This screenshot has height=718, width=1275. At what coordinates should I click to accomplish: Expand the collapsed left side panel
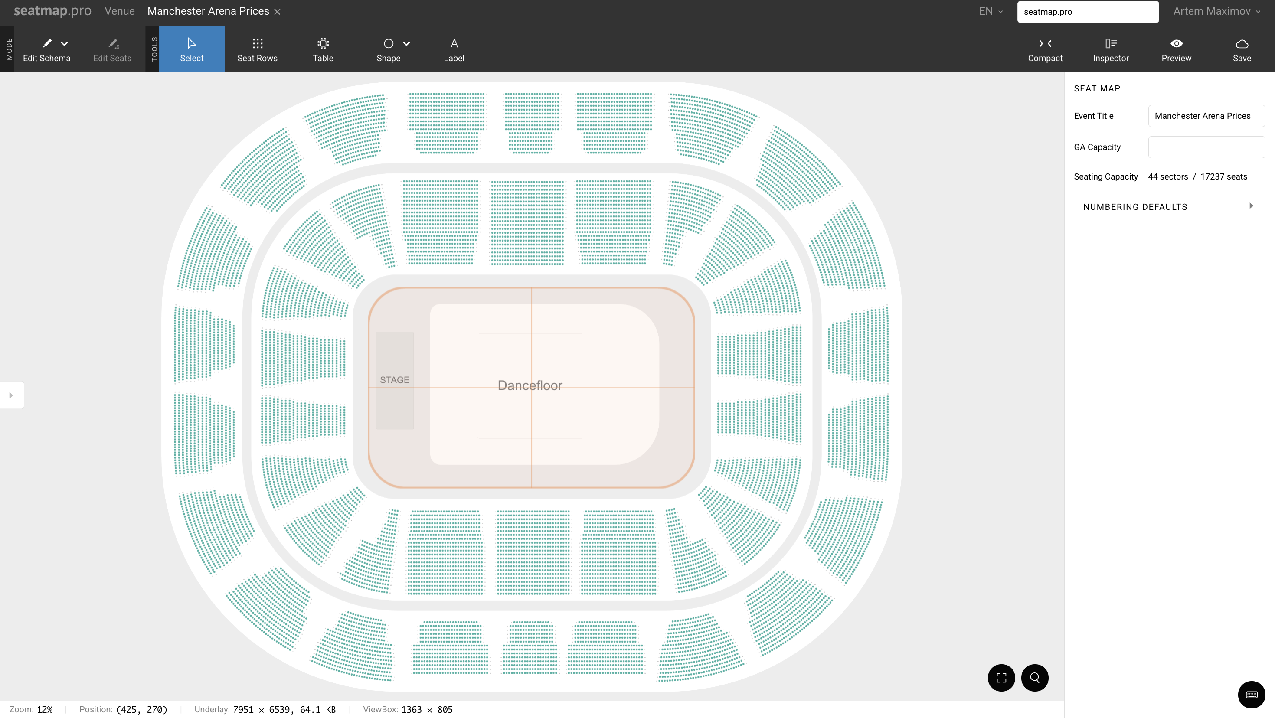(11, 395)
